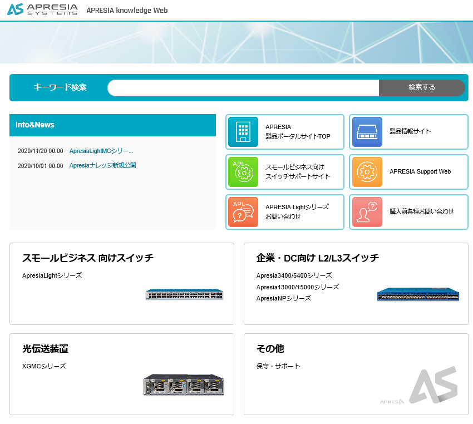
Task: Click the 企業・DC向け L2/L3スイッチ heading
Action: (x=318, y=258)
